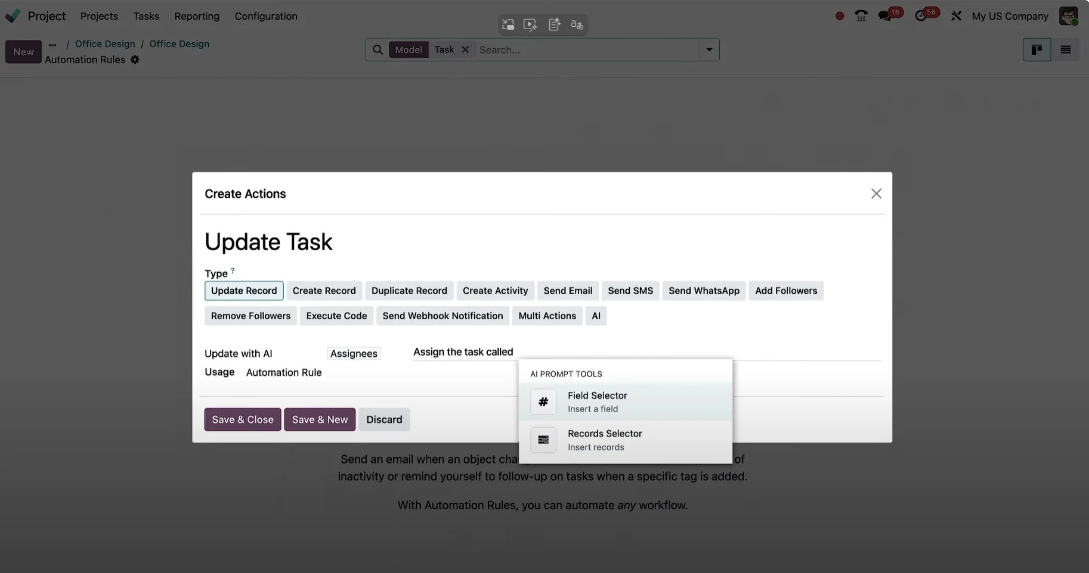Select the Send Email action type

[x=567, y=291]
